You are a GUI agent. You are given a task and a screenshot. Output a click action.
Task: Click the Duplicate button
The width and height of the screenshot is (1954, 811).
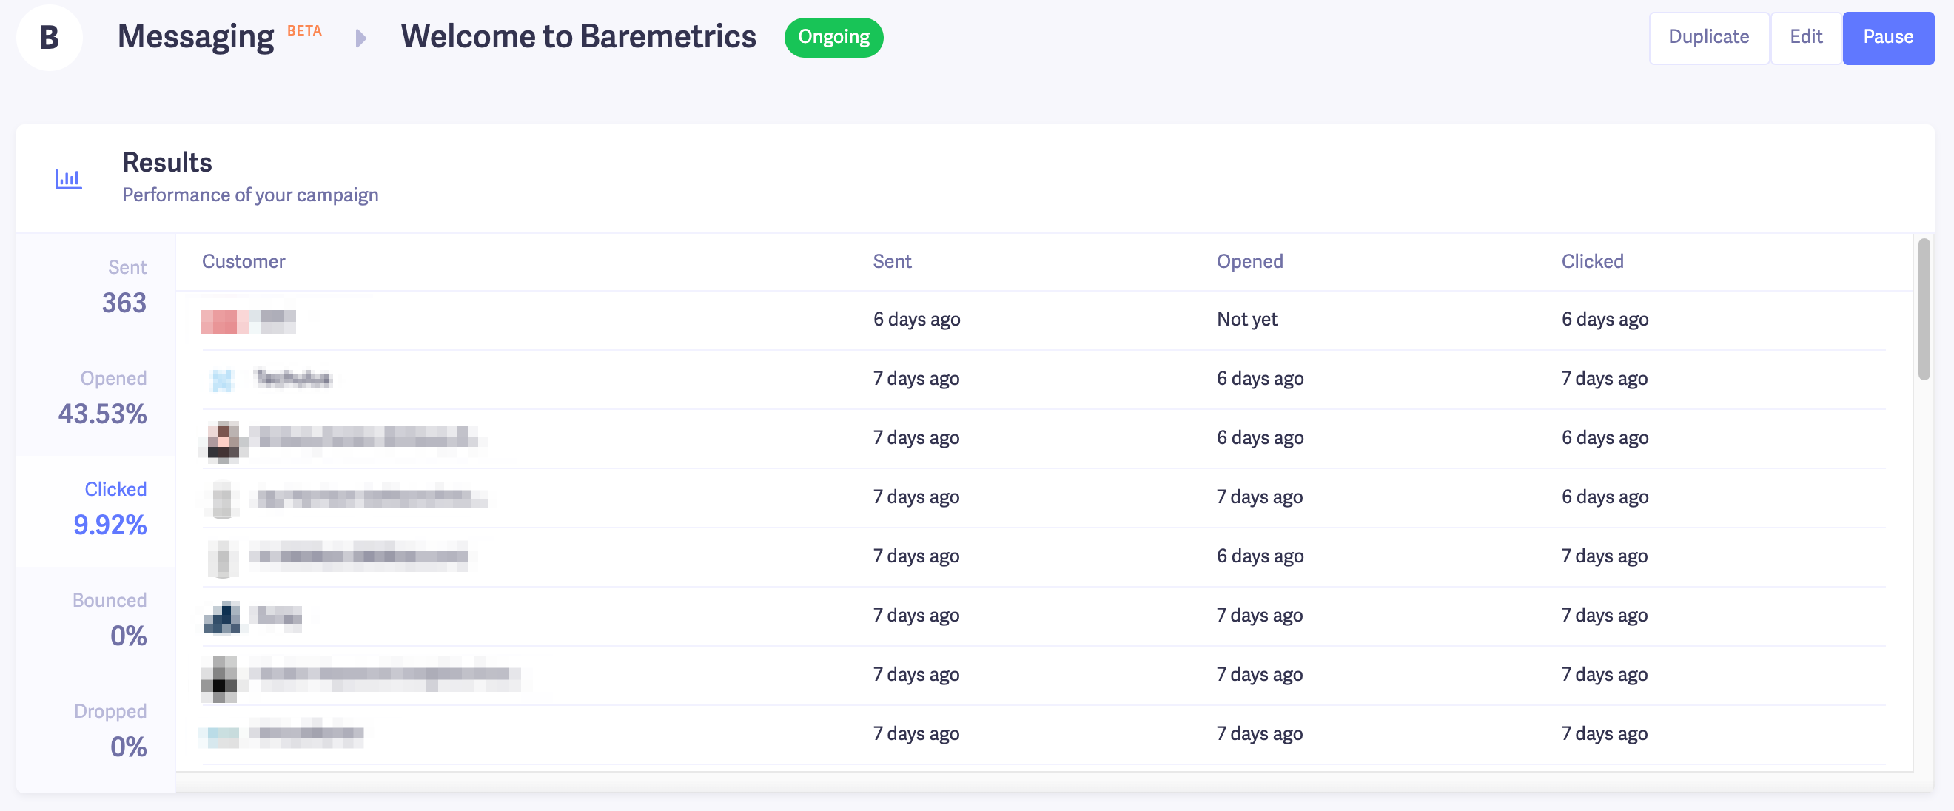pos(1708,37)
